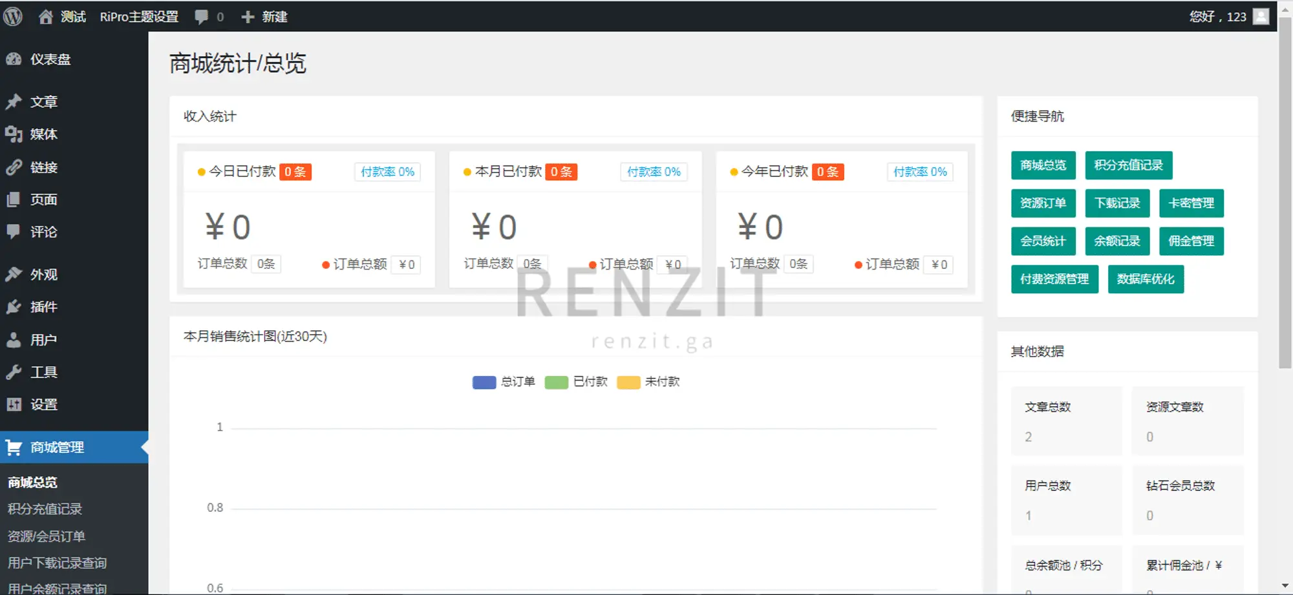Open 外观 menu in sidebar
This screenshot has width=1293, height=595.
[x=43, y=275]
